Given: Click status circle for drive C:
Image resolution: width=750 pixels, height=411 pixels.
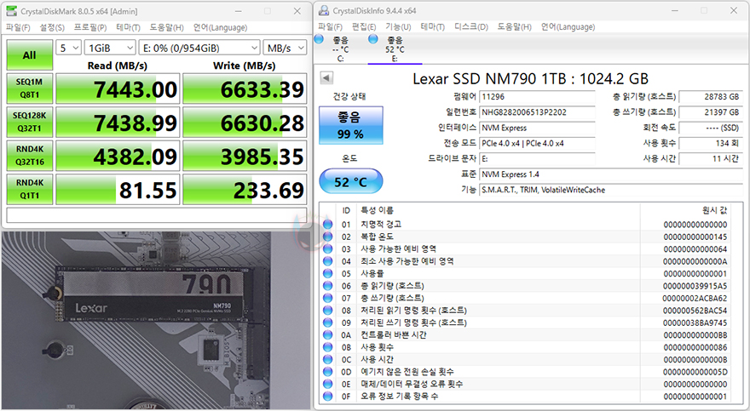Looking at the screenshot, I should [x=320, y=40].
